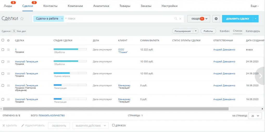Open per-page count dropdown showing 20
This screenshot has height=132, width=265.
click(255, 116)
